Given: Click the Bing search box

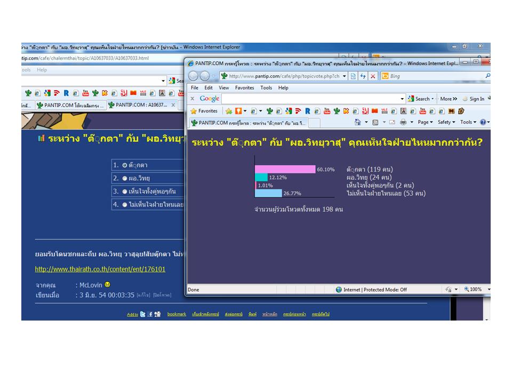Looking at the screenshot, I should pos(436,76).
